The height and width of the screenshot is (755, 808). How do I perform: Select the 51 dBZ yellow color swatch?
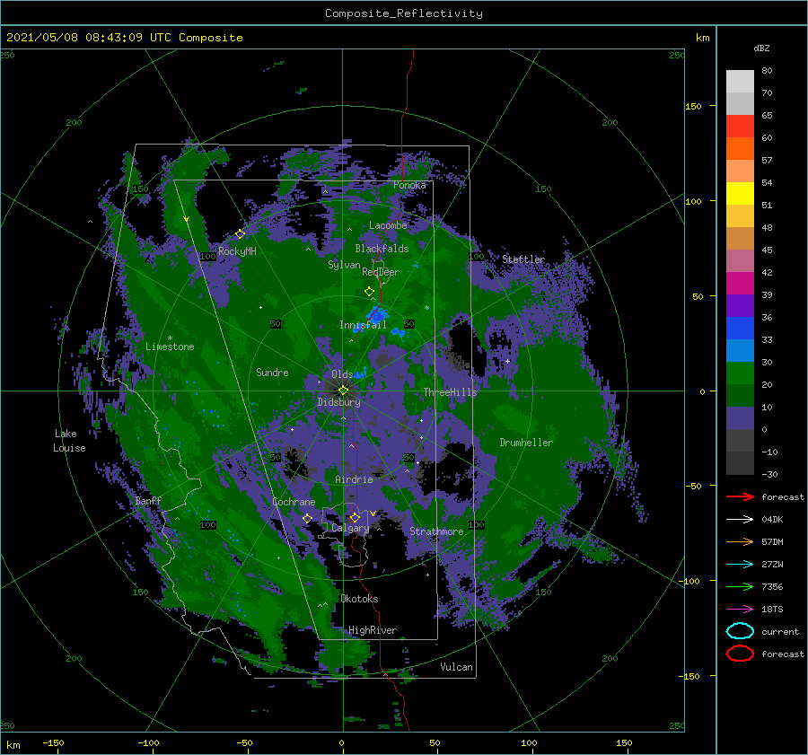[740, 193]
